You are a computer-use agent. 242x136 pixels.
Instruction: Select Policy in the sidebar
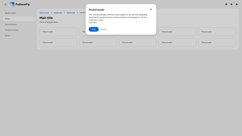(8, 19)
